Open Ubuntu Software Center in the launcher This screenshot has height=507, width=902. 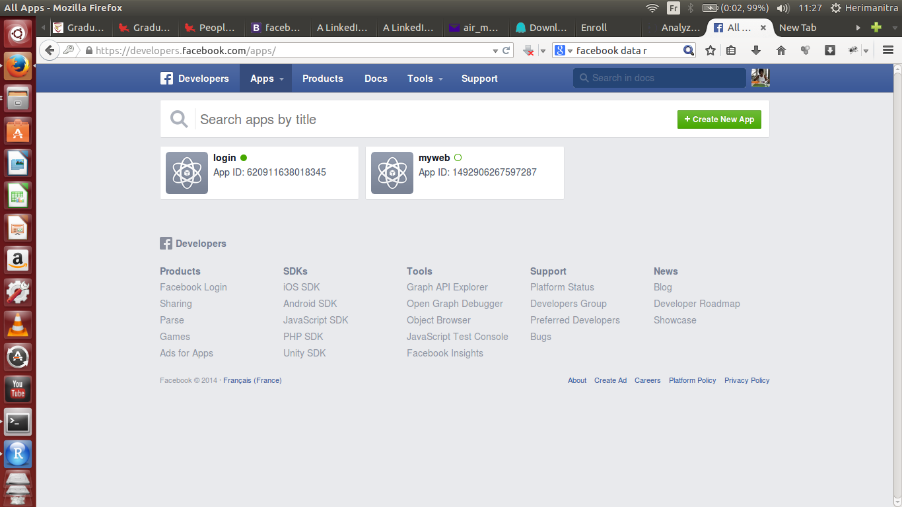coord(18,130)
